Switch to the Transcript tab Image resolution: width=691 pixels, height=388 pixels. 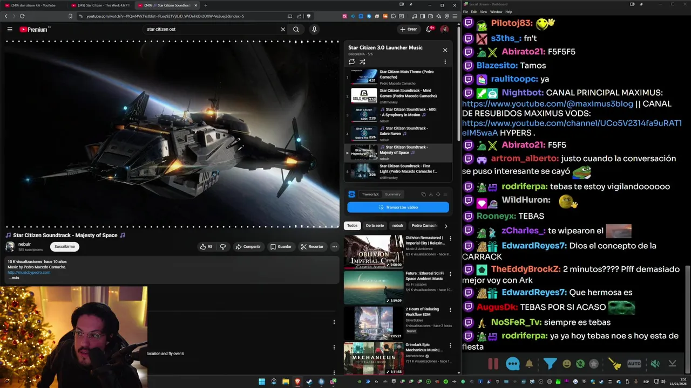(x=370, y=194)
